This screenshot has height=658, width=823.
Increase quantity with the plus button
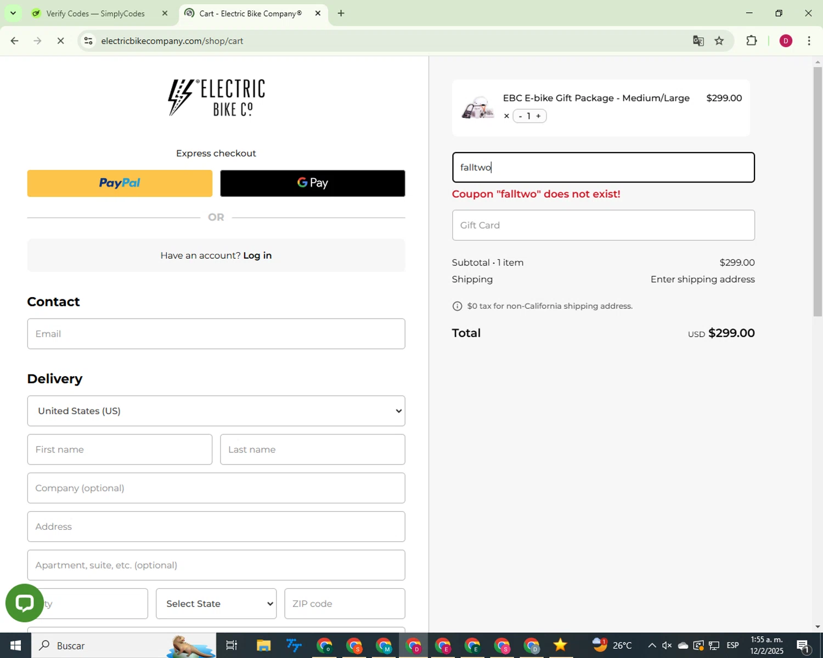[538, 116]
